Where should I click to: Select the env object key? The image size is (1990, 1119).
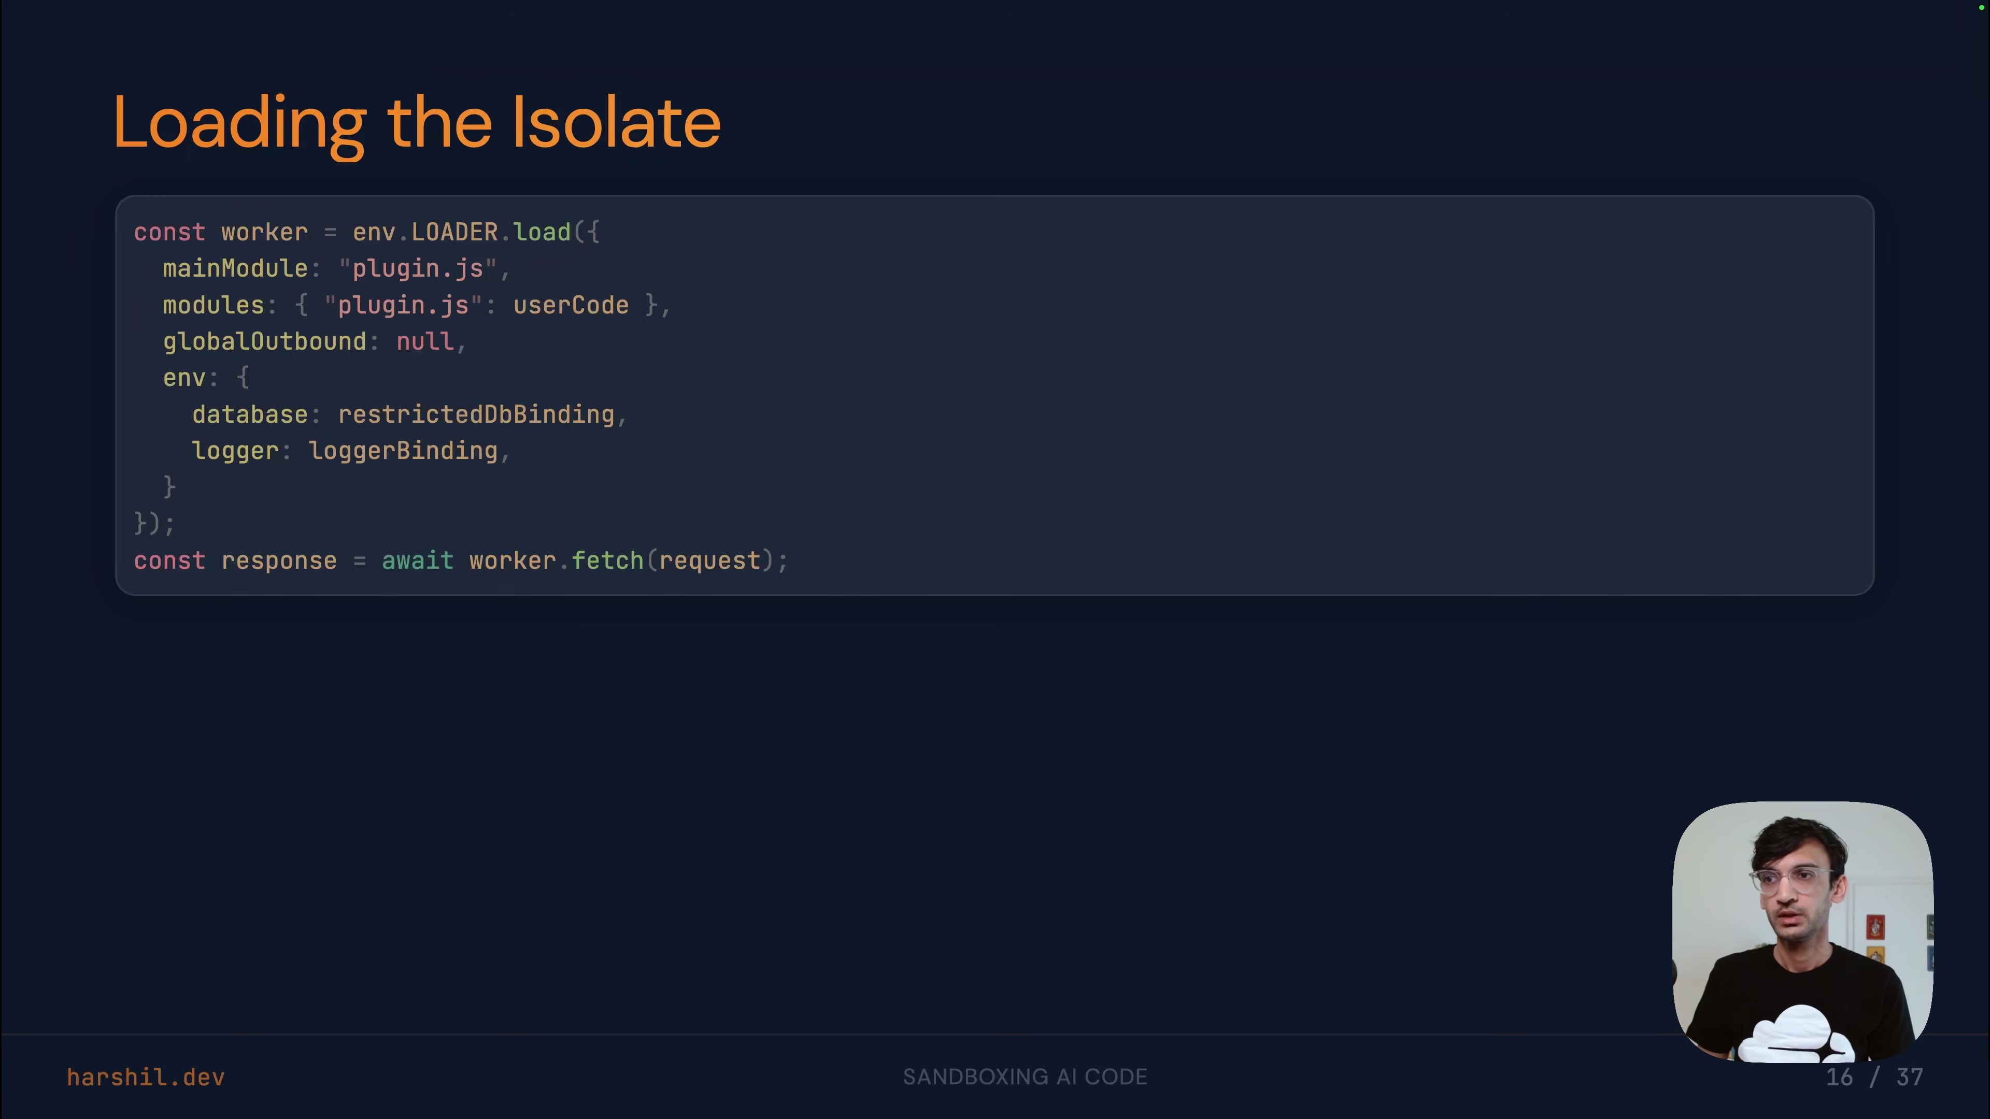(x=186, y=378)
